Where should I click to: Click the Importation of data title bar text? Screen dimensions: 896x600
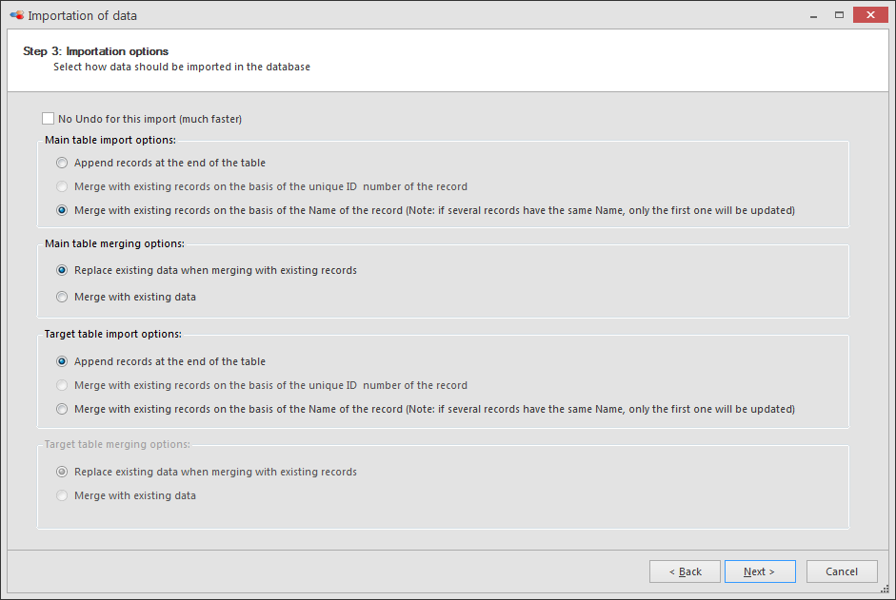82,15
